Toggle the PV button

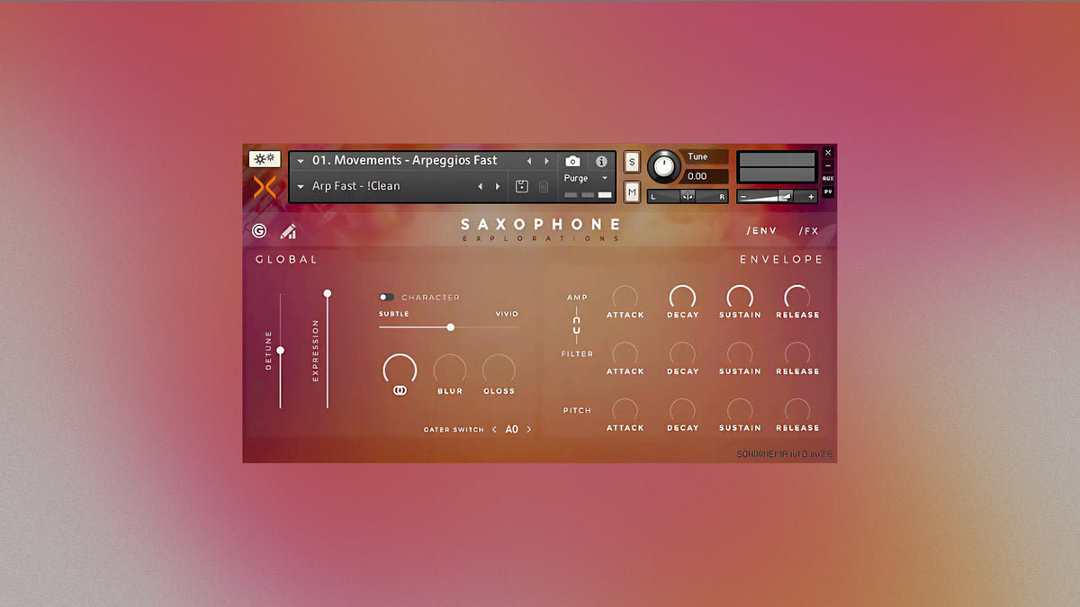click(x=828, y=192)
